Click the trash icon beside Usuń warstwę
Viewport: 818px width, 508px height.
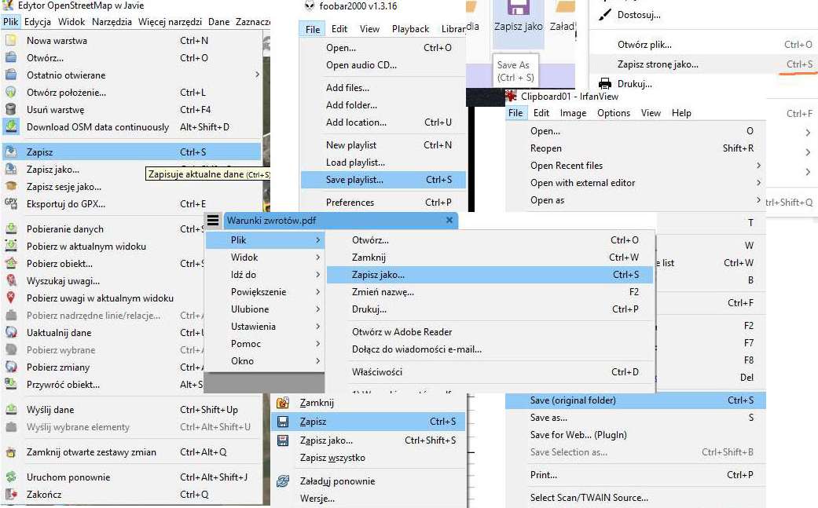[x=11, y=109]
